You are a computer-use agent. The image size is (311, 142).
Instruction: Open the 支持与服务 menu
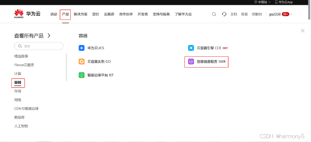[x=161, y=14]
